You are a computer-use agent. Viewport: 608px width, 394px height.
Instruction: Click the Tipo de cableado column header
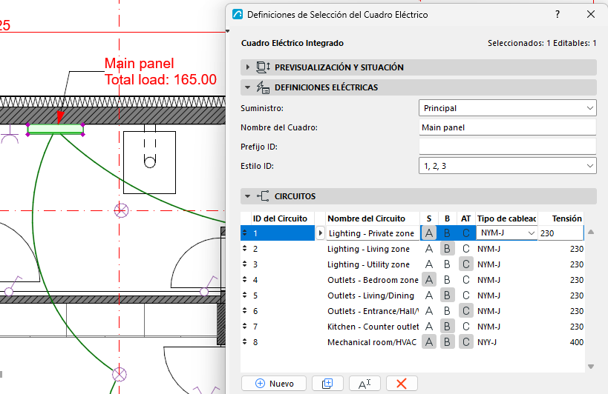[506, 218]
